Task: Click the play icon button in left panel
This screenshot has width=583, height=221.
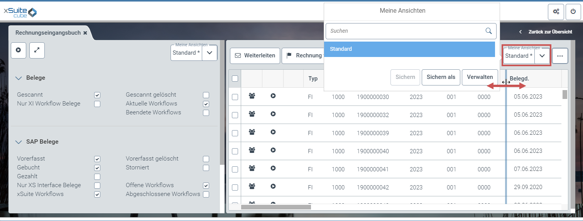Action: (x=18, y=50)
